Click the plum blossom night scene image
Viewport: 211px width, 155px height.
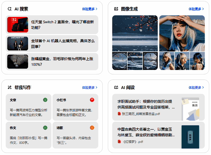[135, 34]
